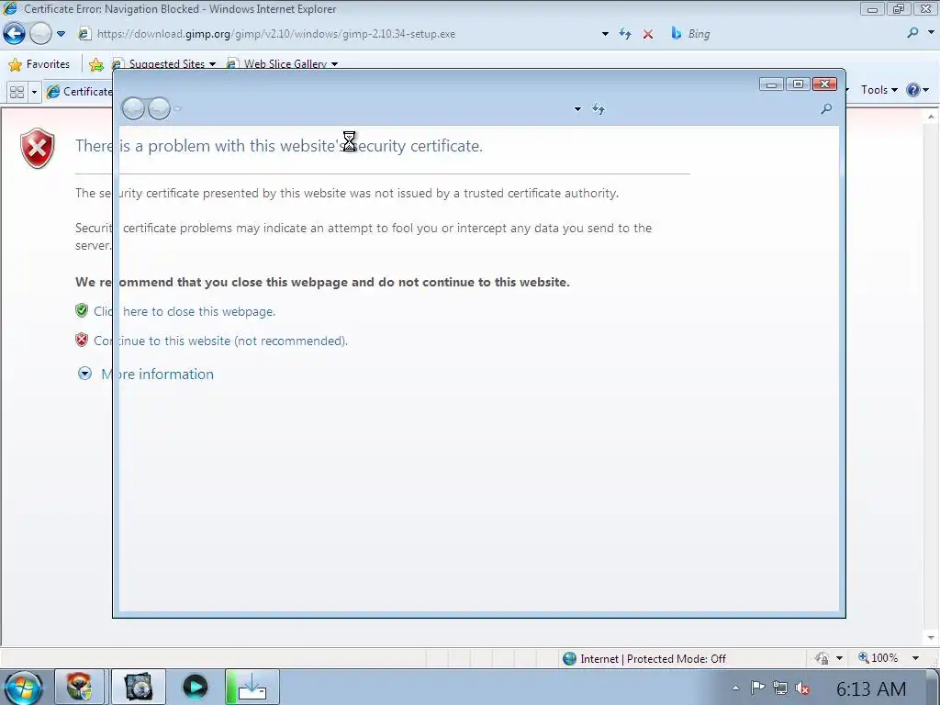Click the network tray icon
This screenshot has width=940, height=705.
780,688
